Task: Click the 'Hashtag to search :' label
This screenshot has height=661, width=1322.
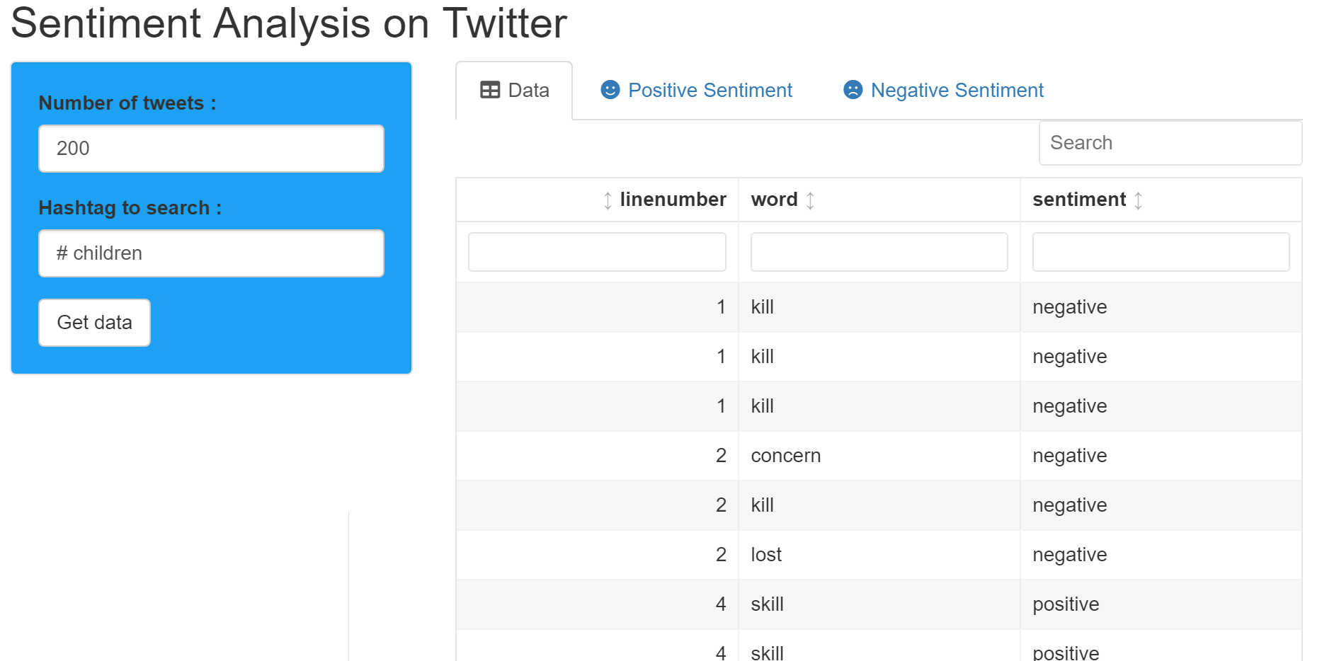Action: point(130,208)
